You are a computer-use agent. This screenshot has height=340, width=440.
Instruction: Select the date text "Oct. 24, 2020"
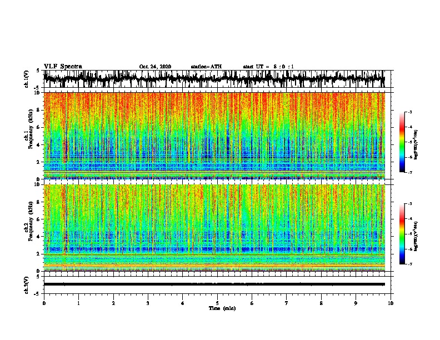[155, 67]
